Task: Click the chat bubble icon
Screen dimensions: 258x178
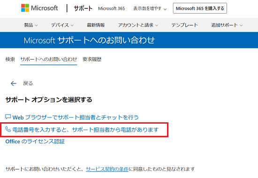Action: [x=8, y=117]
